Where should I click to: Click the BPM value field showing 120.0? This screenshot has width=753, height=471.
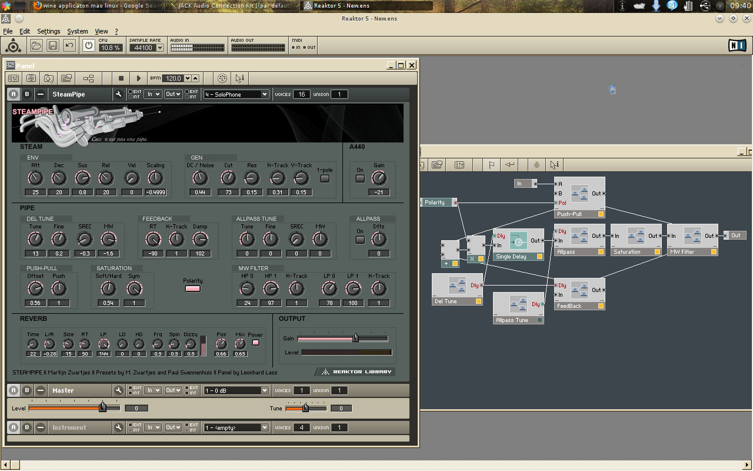click(173, 78)
